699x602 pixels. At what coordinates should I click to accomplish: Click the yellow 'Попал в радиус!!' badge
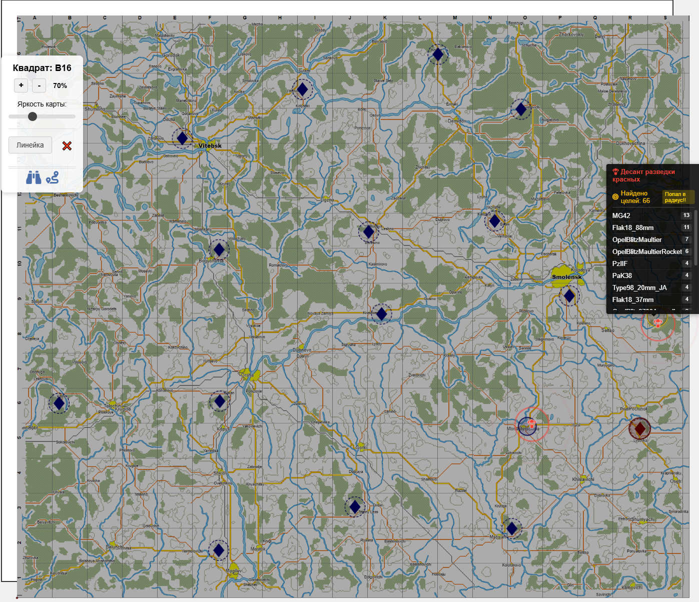(x=677, y=197)
